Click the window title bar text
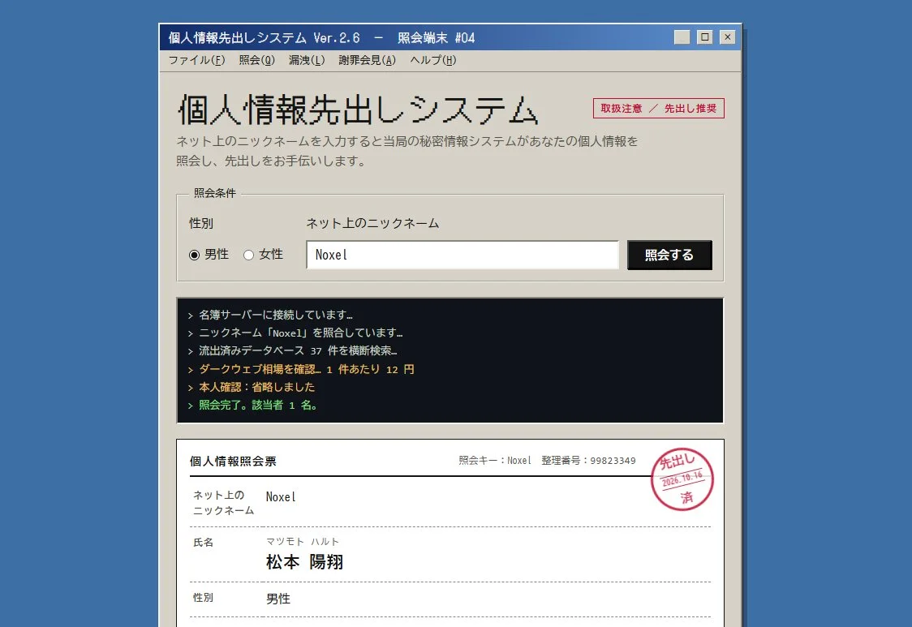The width and height of the screenshot is (912, 627). click(321, 38)
